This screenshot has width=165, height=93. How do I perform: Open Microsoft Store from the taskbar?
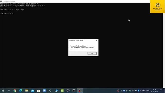pos(38,91)
